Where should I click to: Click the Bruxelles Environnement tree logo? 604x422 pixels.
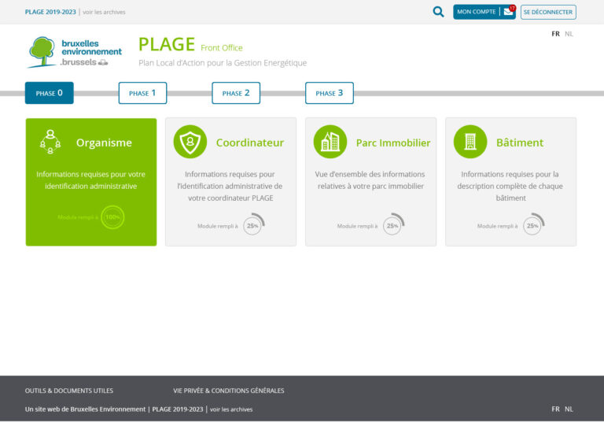[75, 52]
